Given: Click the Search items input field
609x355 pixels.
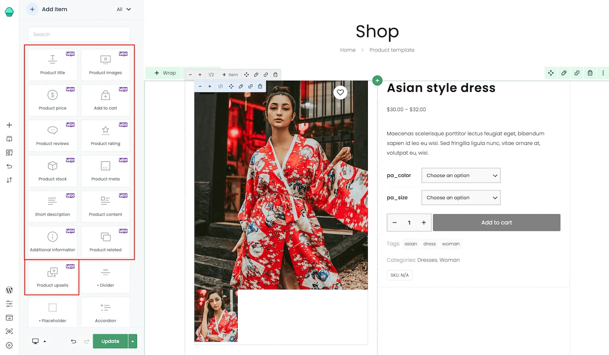Looking at the screenshot, I should (x=79, y=34).
